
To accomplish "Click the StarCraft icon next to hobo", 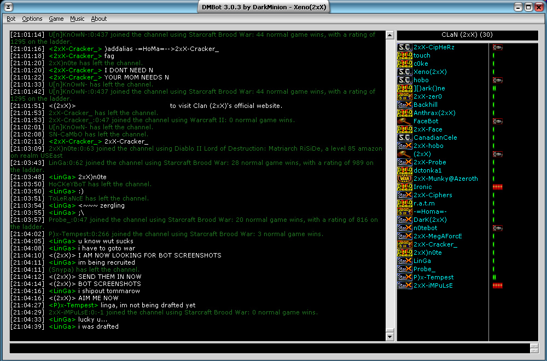I will click(405, 80).
